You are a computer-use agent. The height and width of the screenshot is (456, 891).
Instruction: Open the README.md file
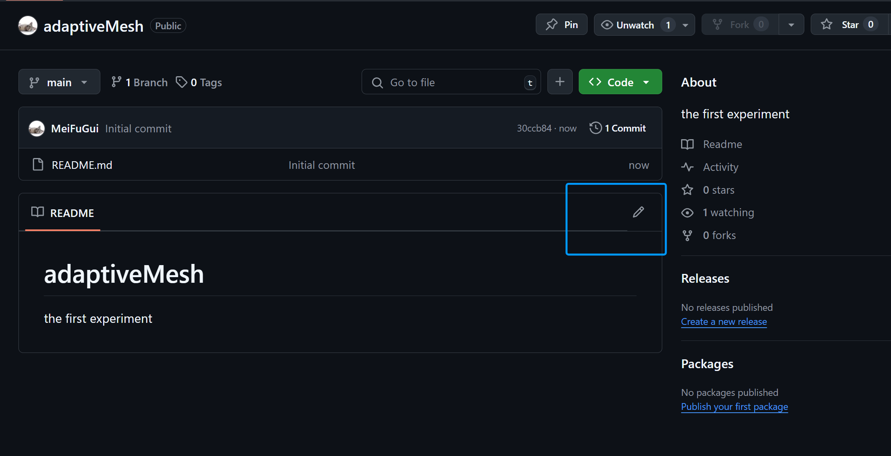click(x=82, y=165)
